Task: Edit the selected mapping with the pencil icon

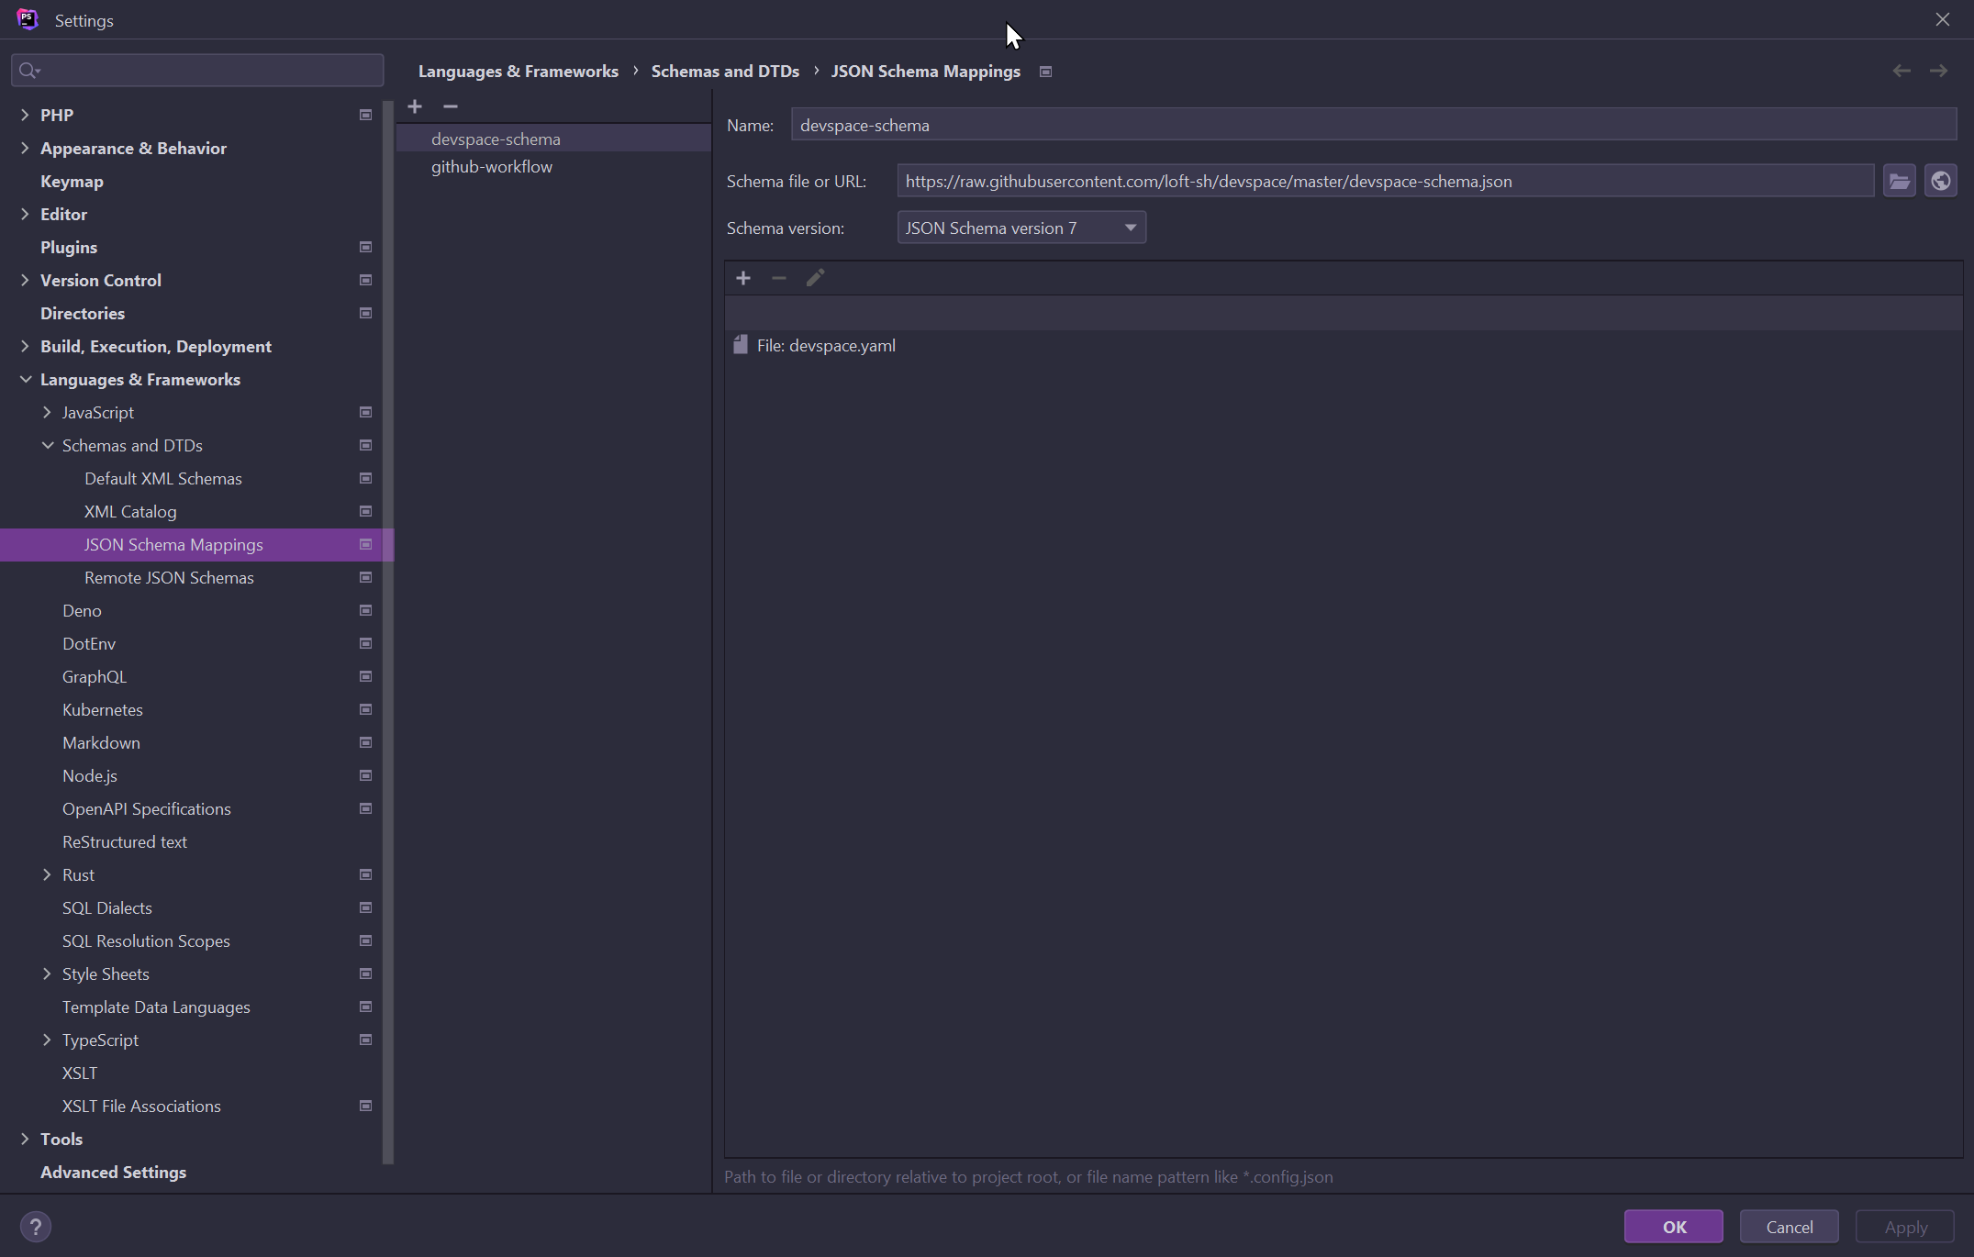Action: click(815, 277)
